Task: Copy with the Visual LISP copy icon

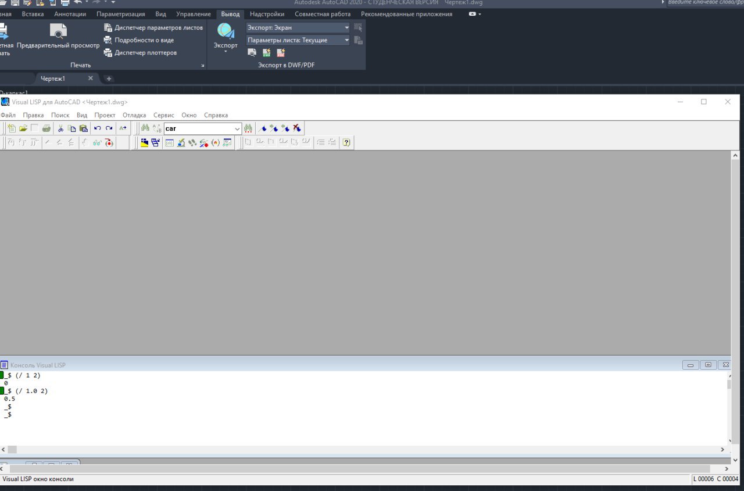Action: [72, 128]
